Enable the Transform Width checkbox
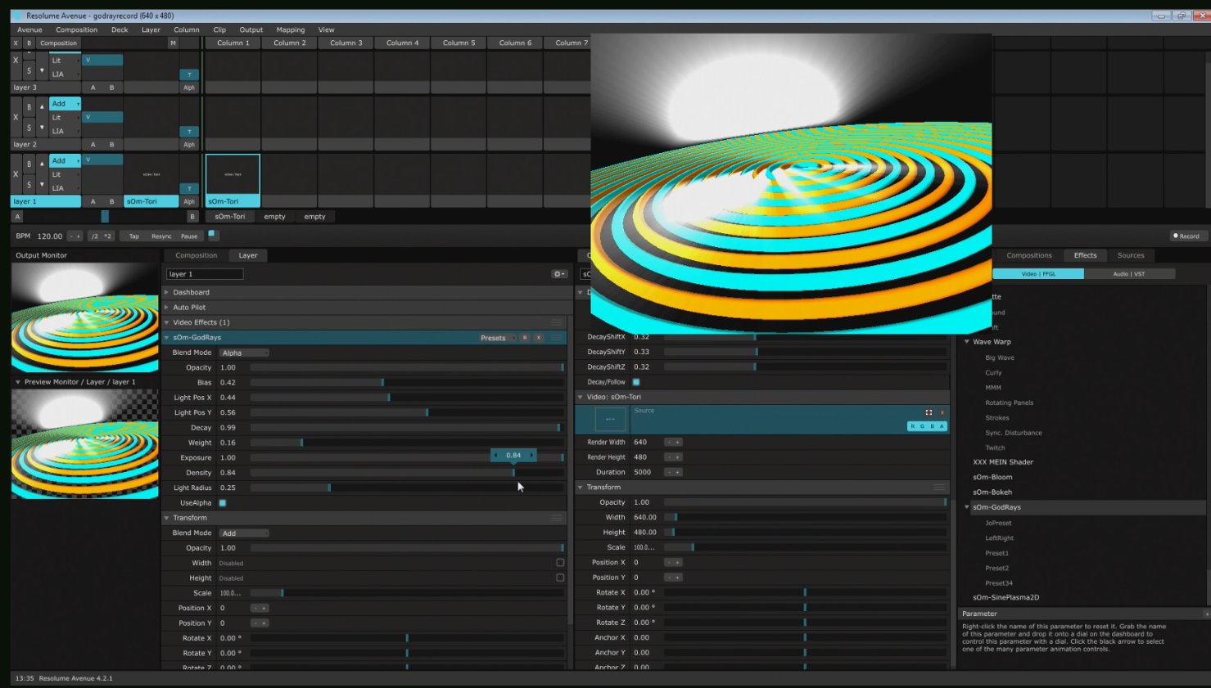The height and width of the screenshot is (688, 1211). point(560,563)
